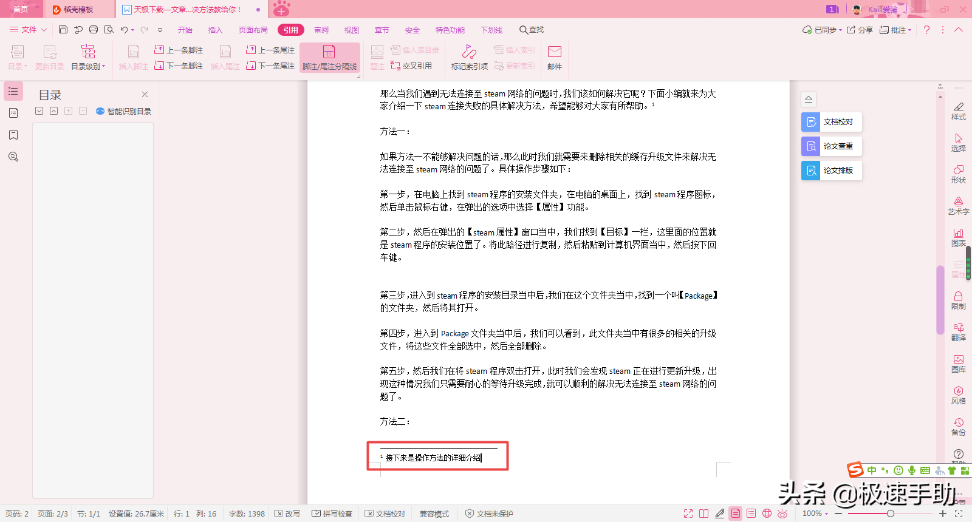Click the Save icon in quick toolbar
This screenshot has height=522, width=972.
click(x=63, y=30)
